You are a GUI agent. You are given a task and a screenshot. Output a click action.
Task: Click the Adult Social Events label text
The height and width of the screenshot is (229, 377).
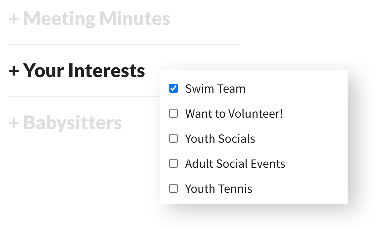coord(235,164)
